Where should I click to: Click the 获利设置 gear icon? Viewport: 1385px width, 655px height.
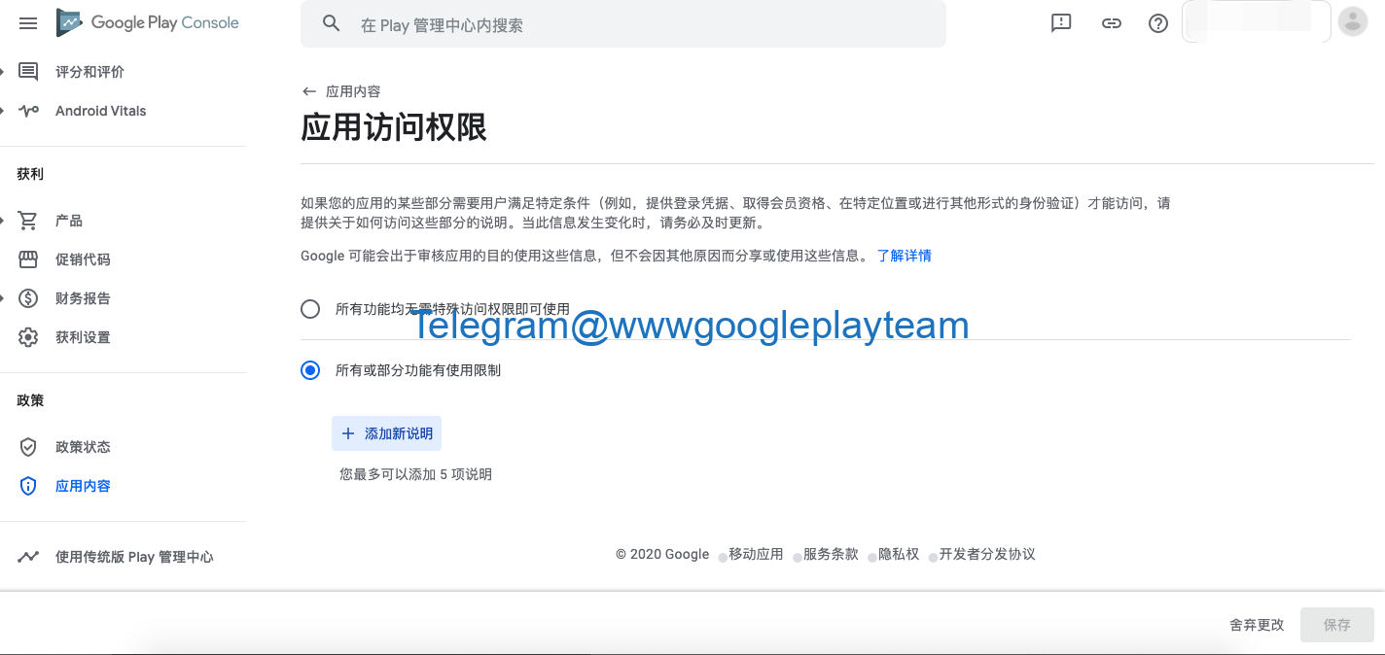coord(28,337)
